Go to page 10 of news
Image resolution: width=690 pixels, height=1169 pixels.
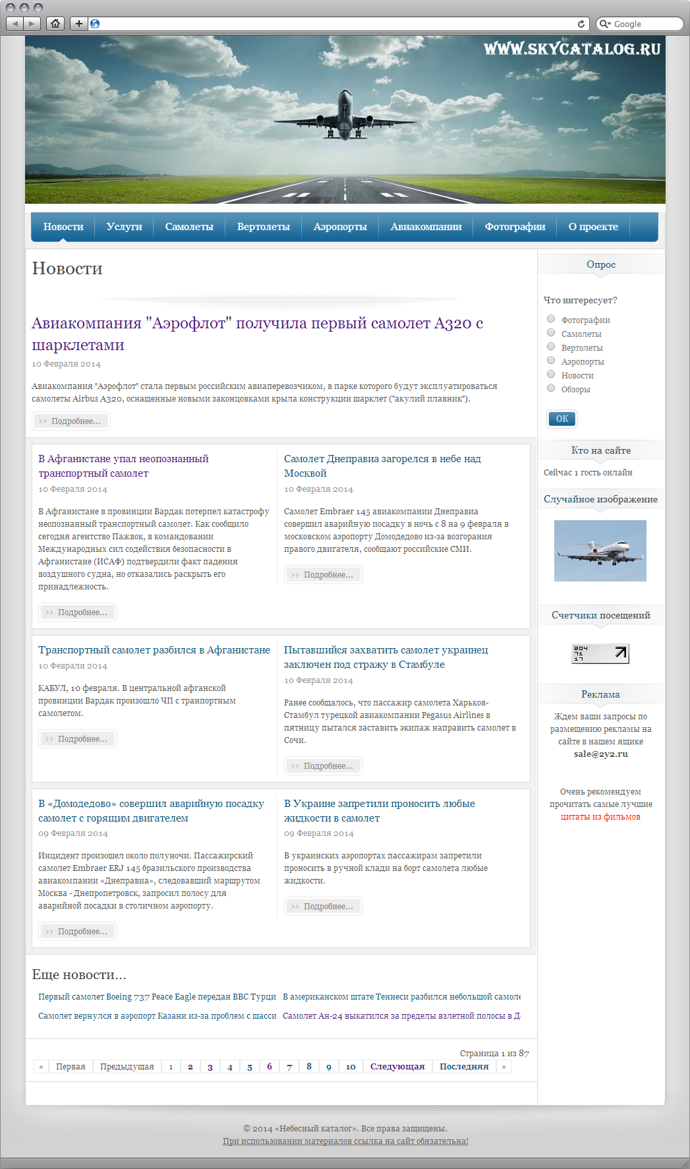[x=351, y=1066]
